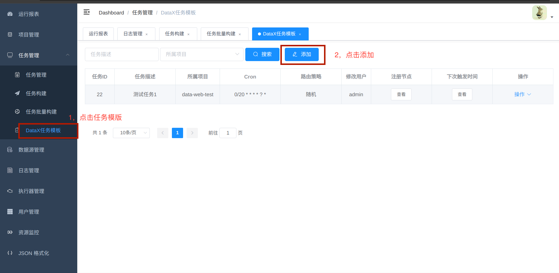View 注册节点 via the 查看 button

pos(401,94)
